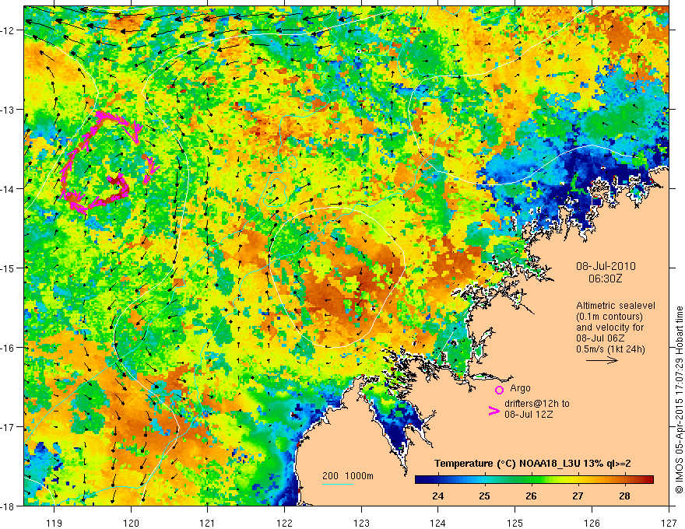Click the text 0.5m/s (1kt 24h)
This screenshot has height=529, width=685.
610,349
